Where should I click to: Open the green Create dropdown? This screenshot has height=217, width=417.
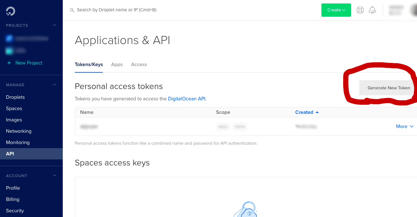(336, 10)
